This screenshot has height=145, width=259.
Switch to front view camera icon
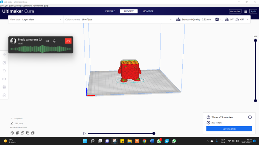click(17, 133)
